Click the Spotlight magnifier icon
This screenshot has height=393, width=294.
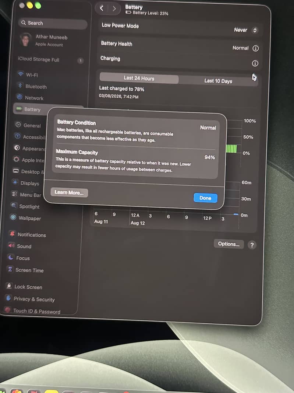coord(14,205)
